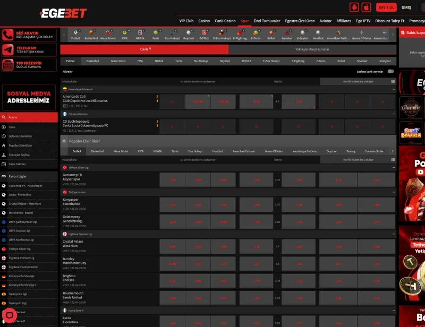The image size is (425, 327).
Task: Collapse the İngiltere Premier Lig section
Action: (394, 234)
